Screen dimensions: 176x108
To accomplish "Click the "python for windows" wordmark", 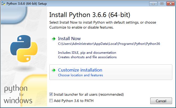I will tap(18, 94).
